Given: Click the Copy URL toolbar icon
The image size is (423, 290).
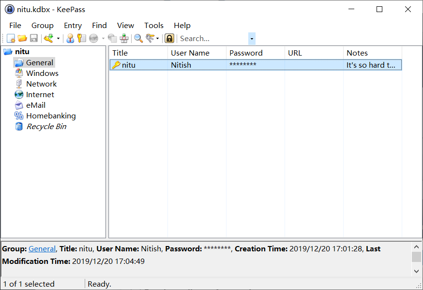Looking at the screenshot, I should [112, 39].
